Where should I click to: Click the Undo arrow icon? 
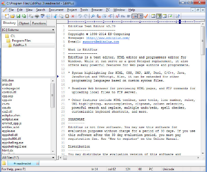coord(80,16)
